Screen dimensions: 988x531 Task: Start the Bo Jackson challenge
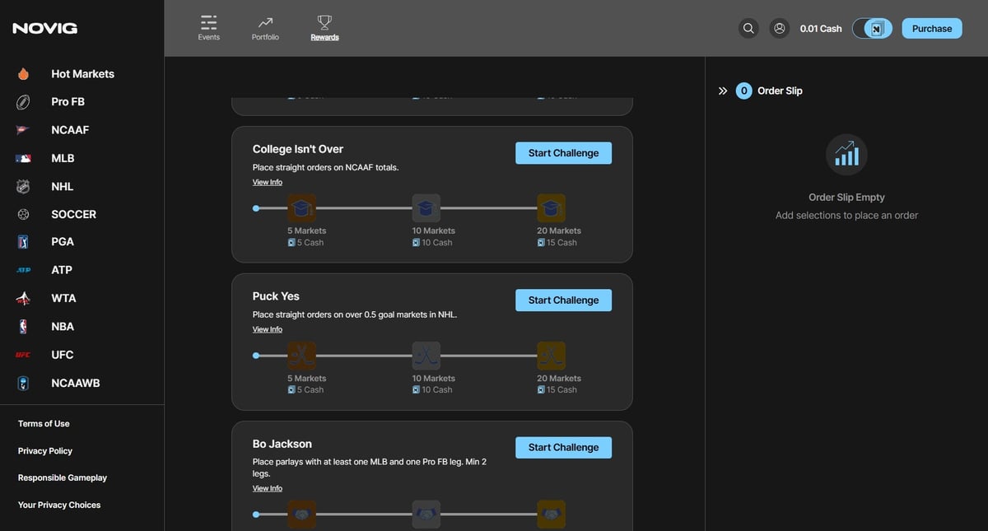point(563,448)
